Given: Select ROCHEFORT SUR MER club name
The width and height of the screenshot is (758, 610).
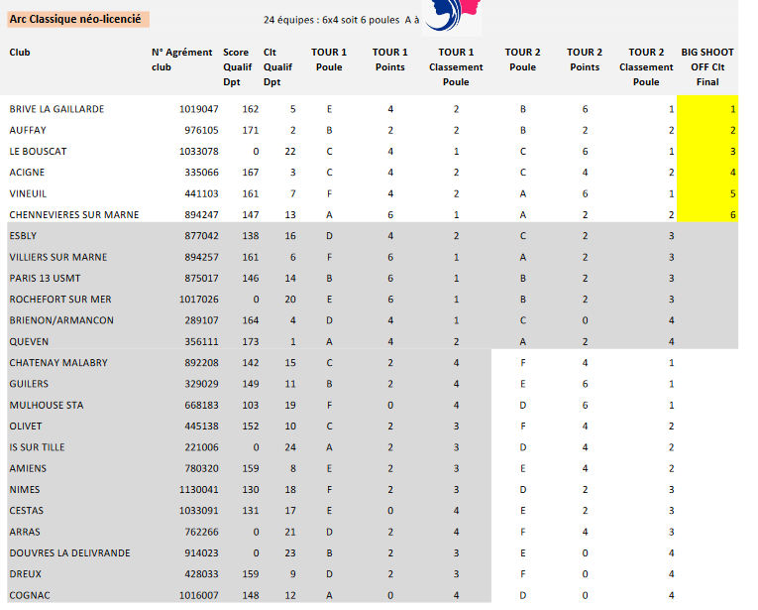Looking at the screenshot, I should pos(60,300).
